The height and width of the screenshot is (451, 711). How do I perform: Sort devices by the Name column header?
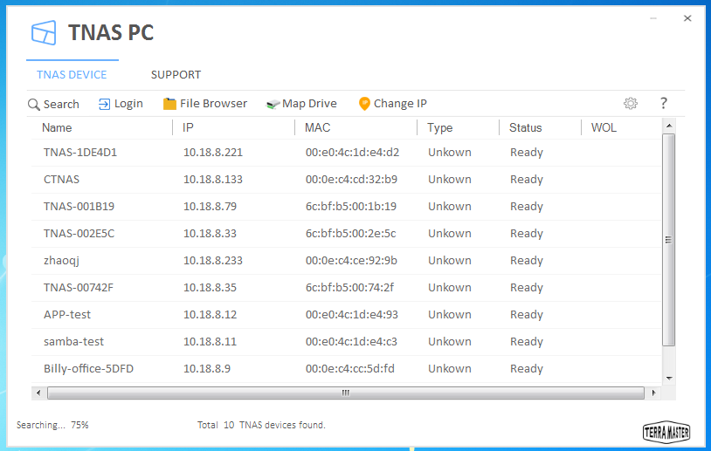tap(58, 128)
